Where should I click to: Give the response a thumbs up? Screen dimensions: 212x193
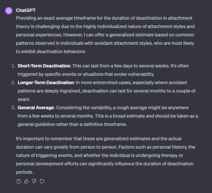point(26,181)
